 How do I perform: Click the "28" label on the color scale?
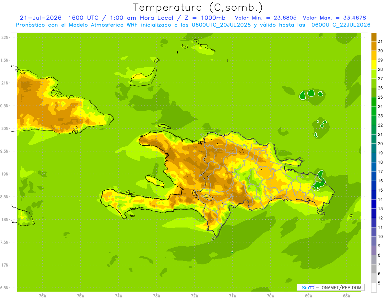click(x=380, y=69)
